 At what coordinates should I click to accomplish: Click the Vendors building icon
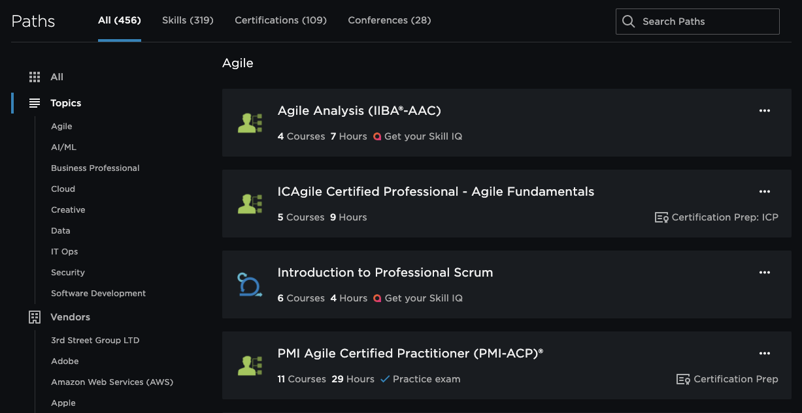coord(35,317)
